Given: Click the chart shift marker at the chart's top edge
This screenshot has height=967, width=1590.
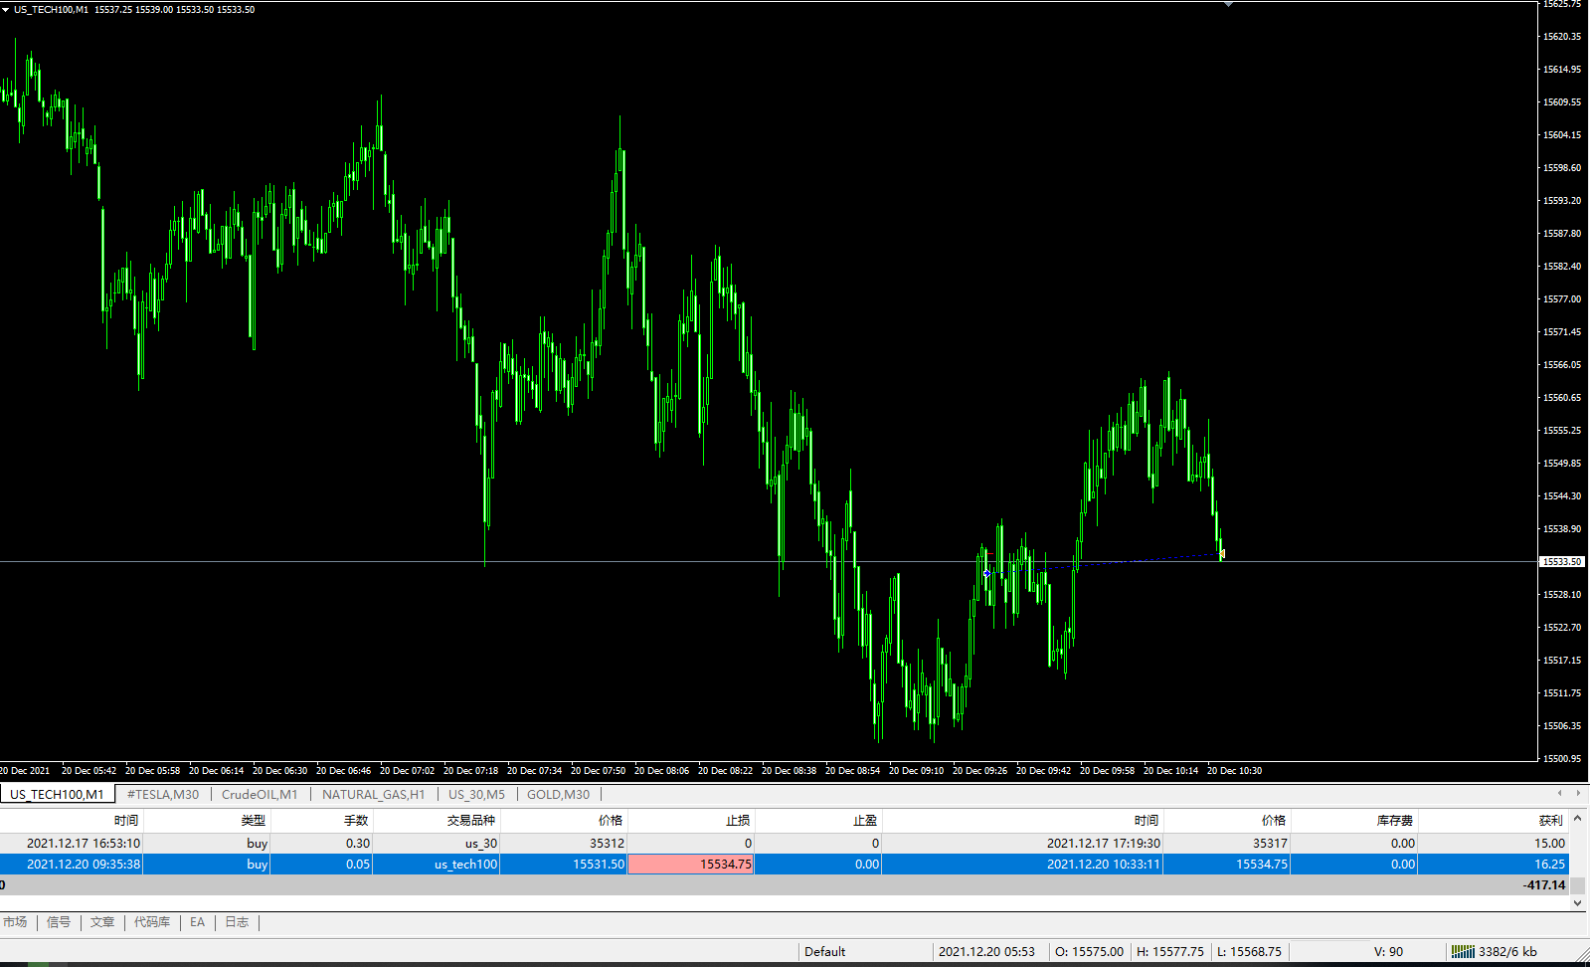Looking at the screenshot, I should pyautogui.click(x=1228, y=4).
